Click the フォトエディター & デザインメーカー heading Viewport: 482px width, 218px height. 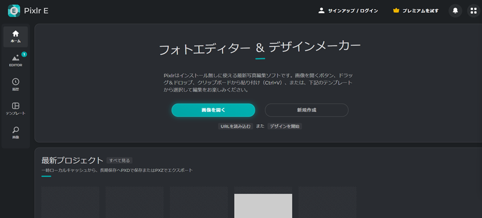click(260, 49)
